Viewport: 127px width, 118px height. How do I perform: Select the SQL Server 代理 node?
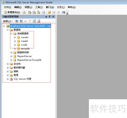point(22,79)
